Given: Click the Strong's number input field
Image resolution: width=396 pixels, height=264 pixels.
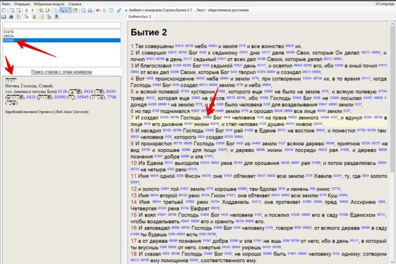Looking at the screenshot, I should [61, 26].
